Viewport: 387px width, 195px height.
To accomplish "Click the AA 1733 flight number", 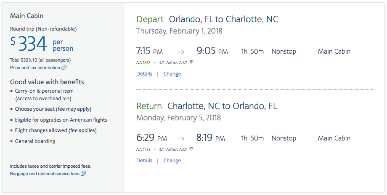I will [x=143, y=149].
